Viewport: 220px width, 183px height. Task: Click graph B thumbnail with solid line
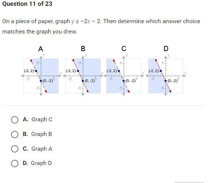point(83,76)
